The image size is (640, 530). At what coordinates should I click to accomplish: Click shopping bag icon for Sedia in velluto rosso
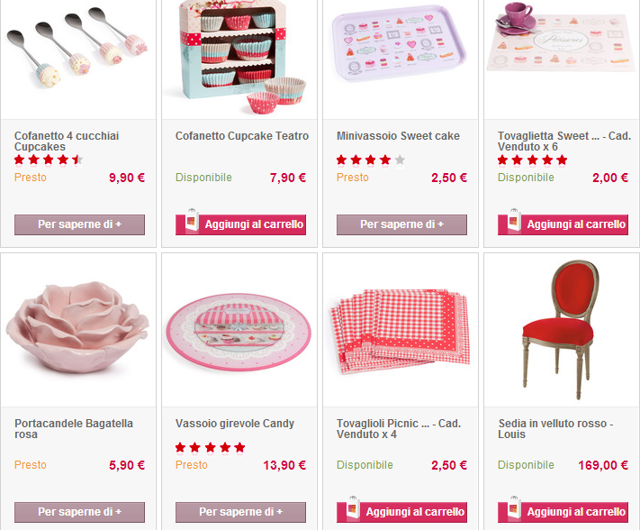coord(513,508)
